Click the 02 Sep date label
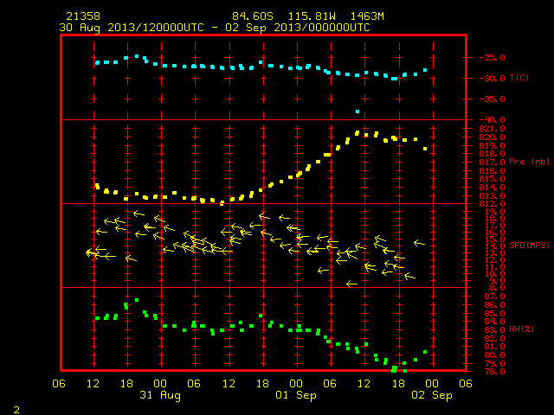Image resolution: width=554 pixels, height=415 pixels. point(432,395)
